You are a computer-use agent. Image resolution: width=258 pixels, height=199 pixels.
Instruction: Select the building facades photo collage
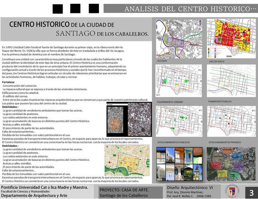click(x=179, y=164)
